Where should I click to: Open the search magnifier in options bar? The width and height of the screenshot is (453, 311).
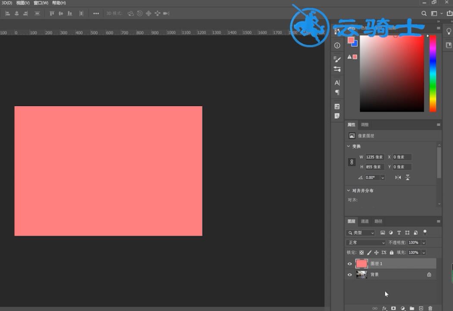(x=424, y=13)
